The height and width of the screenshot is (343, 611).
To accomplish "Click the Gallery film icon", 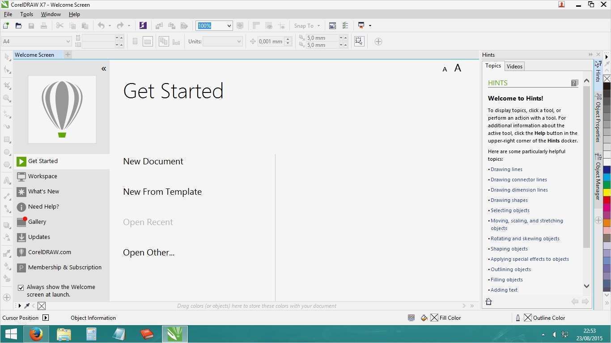I will point(21,222).
